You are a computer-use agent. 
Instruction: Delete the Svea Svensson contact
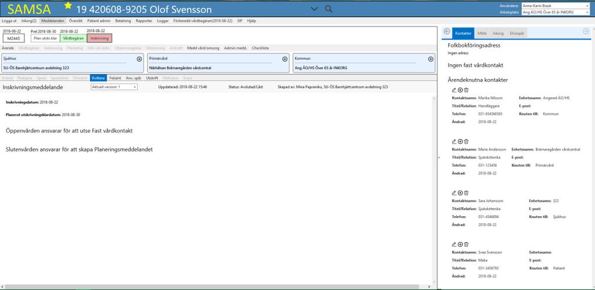click(x=467, y=245)
